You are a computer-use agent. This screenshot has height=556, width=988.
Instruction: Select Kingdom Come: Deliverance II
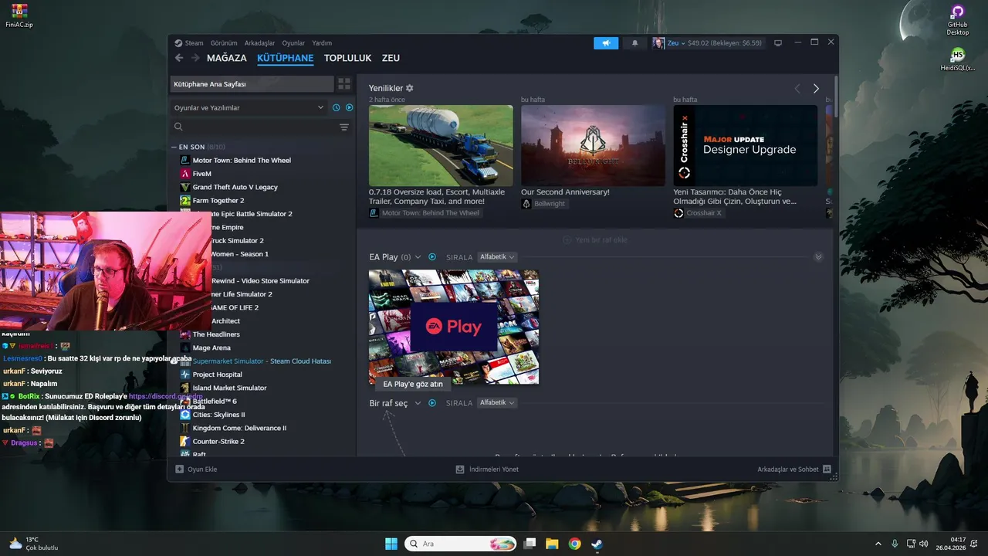pos(239,428)
